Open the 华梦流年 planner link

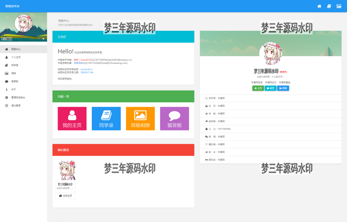(78, 63)
